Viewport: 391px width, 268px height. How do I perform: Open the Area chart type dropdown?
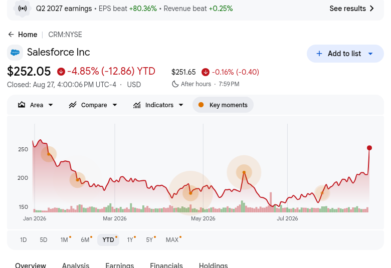[x=36, y=105]
